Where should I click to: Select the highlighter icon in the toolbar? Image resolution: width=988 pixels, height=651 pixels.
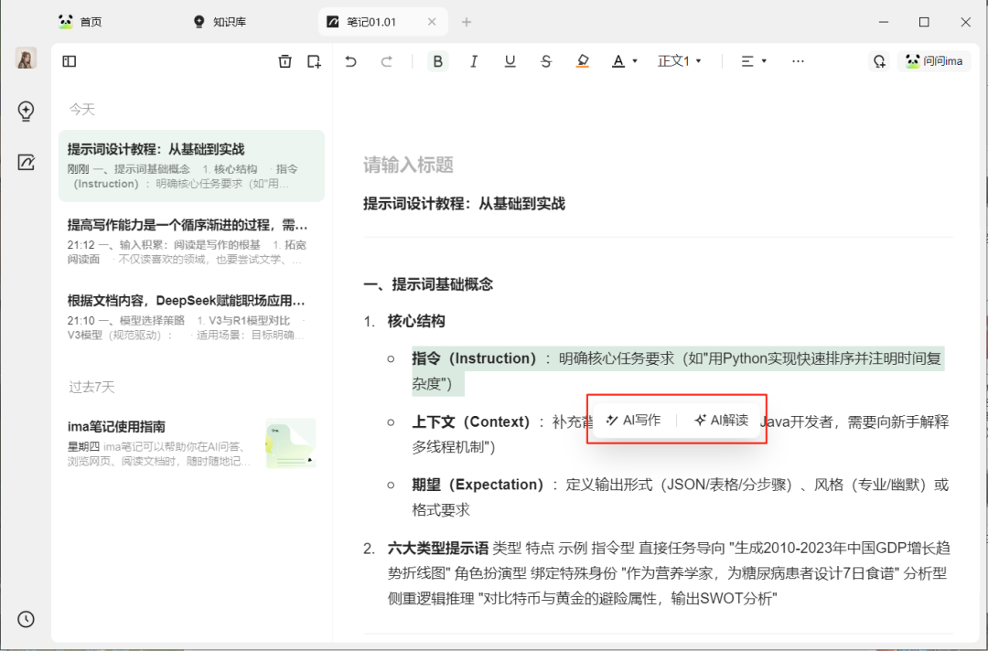tap(583, 60)
